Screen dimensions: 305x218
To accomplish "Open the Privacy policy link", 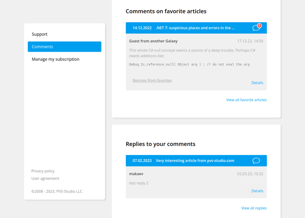I will (x=43, y=171).
